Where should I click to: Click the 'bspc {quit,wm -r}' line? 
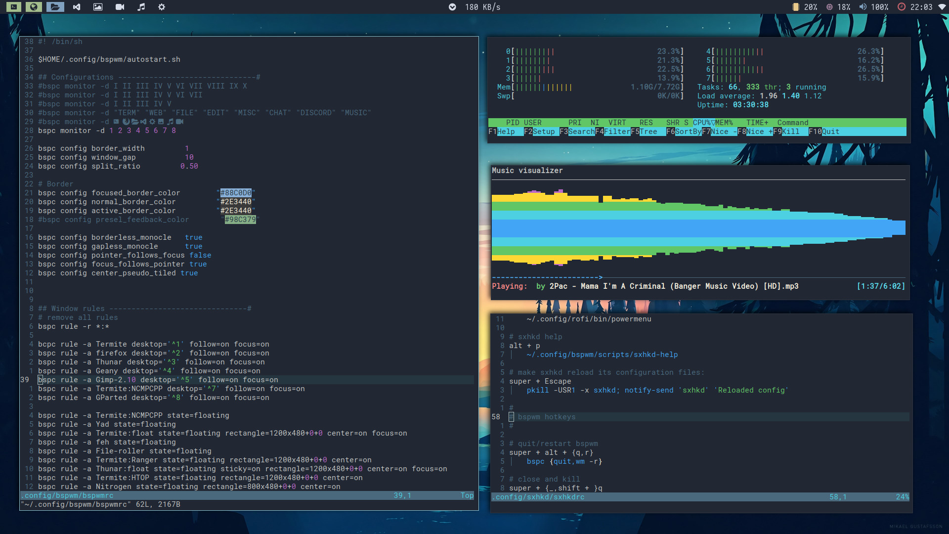[564, 461]
